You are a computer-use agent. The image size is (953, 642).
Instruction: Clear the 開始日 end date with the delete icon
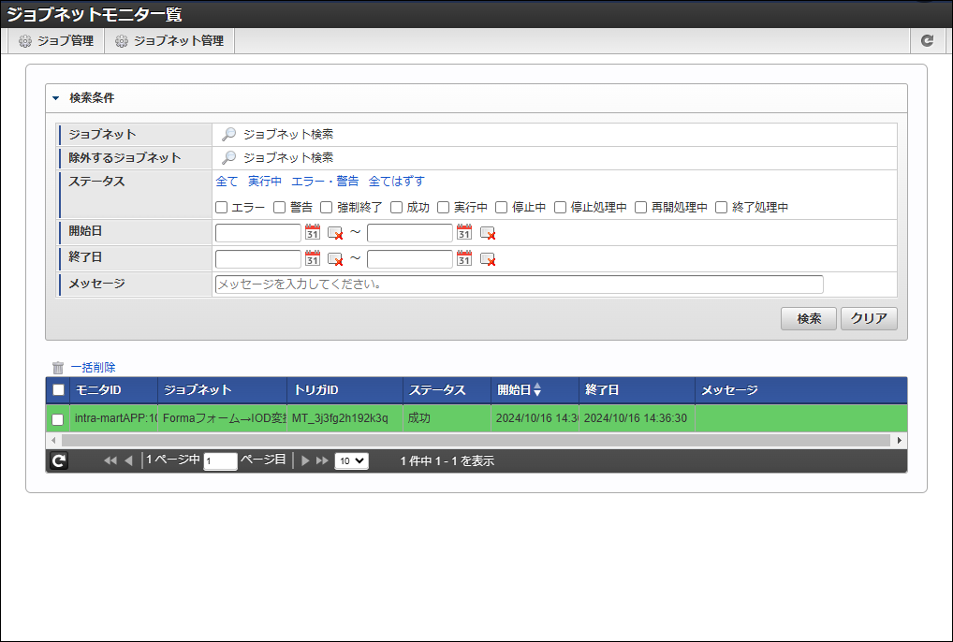pyautogui.click(x=488, y=233)
